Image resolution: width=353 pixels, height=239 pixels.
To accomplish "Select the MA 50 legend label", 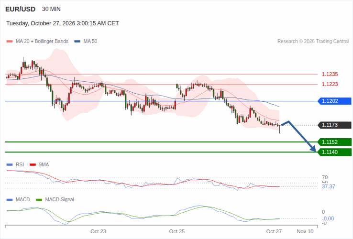I will [90, 42].
